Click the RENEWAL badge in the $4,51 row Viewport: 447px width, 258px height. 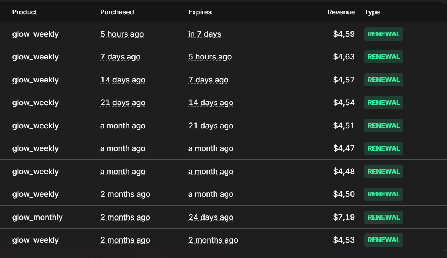point(383,126)
